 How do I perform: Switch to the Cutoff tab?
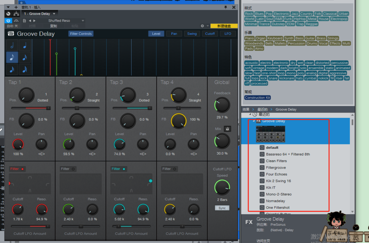click(x=210, y=33)
